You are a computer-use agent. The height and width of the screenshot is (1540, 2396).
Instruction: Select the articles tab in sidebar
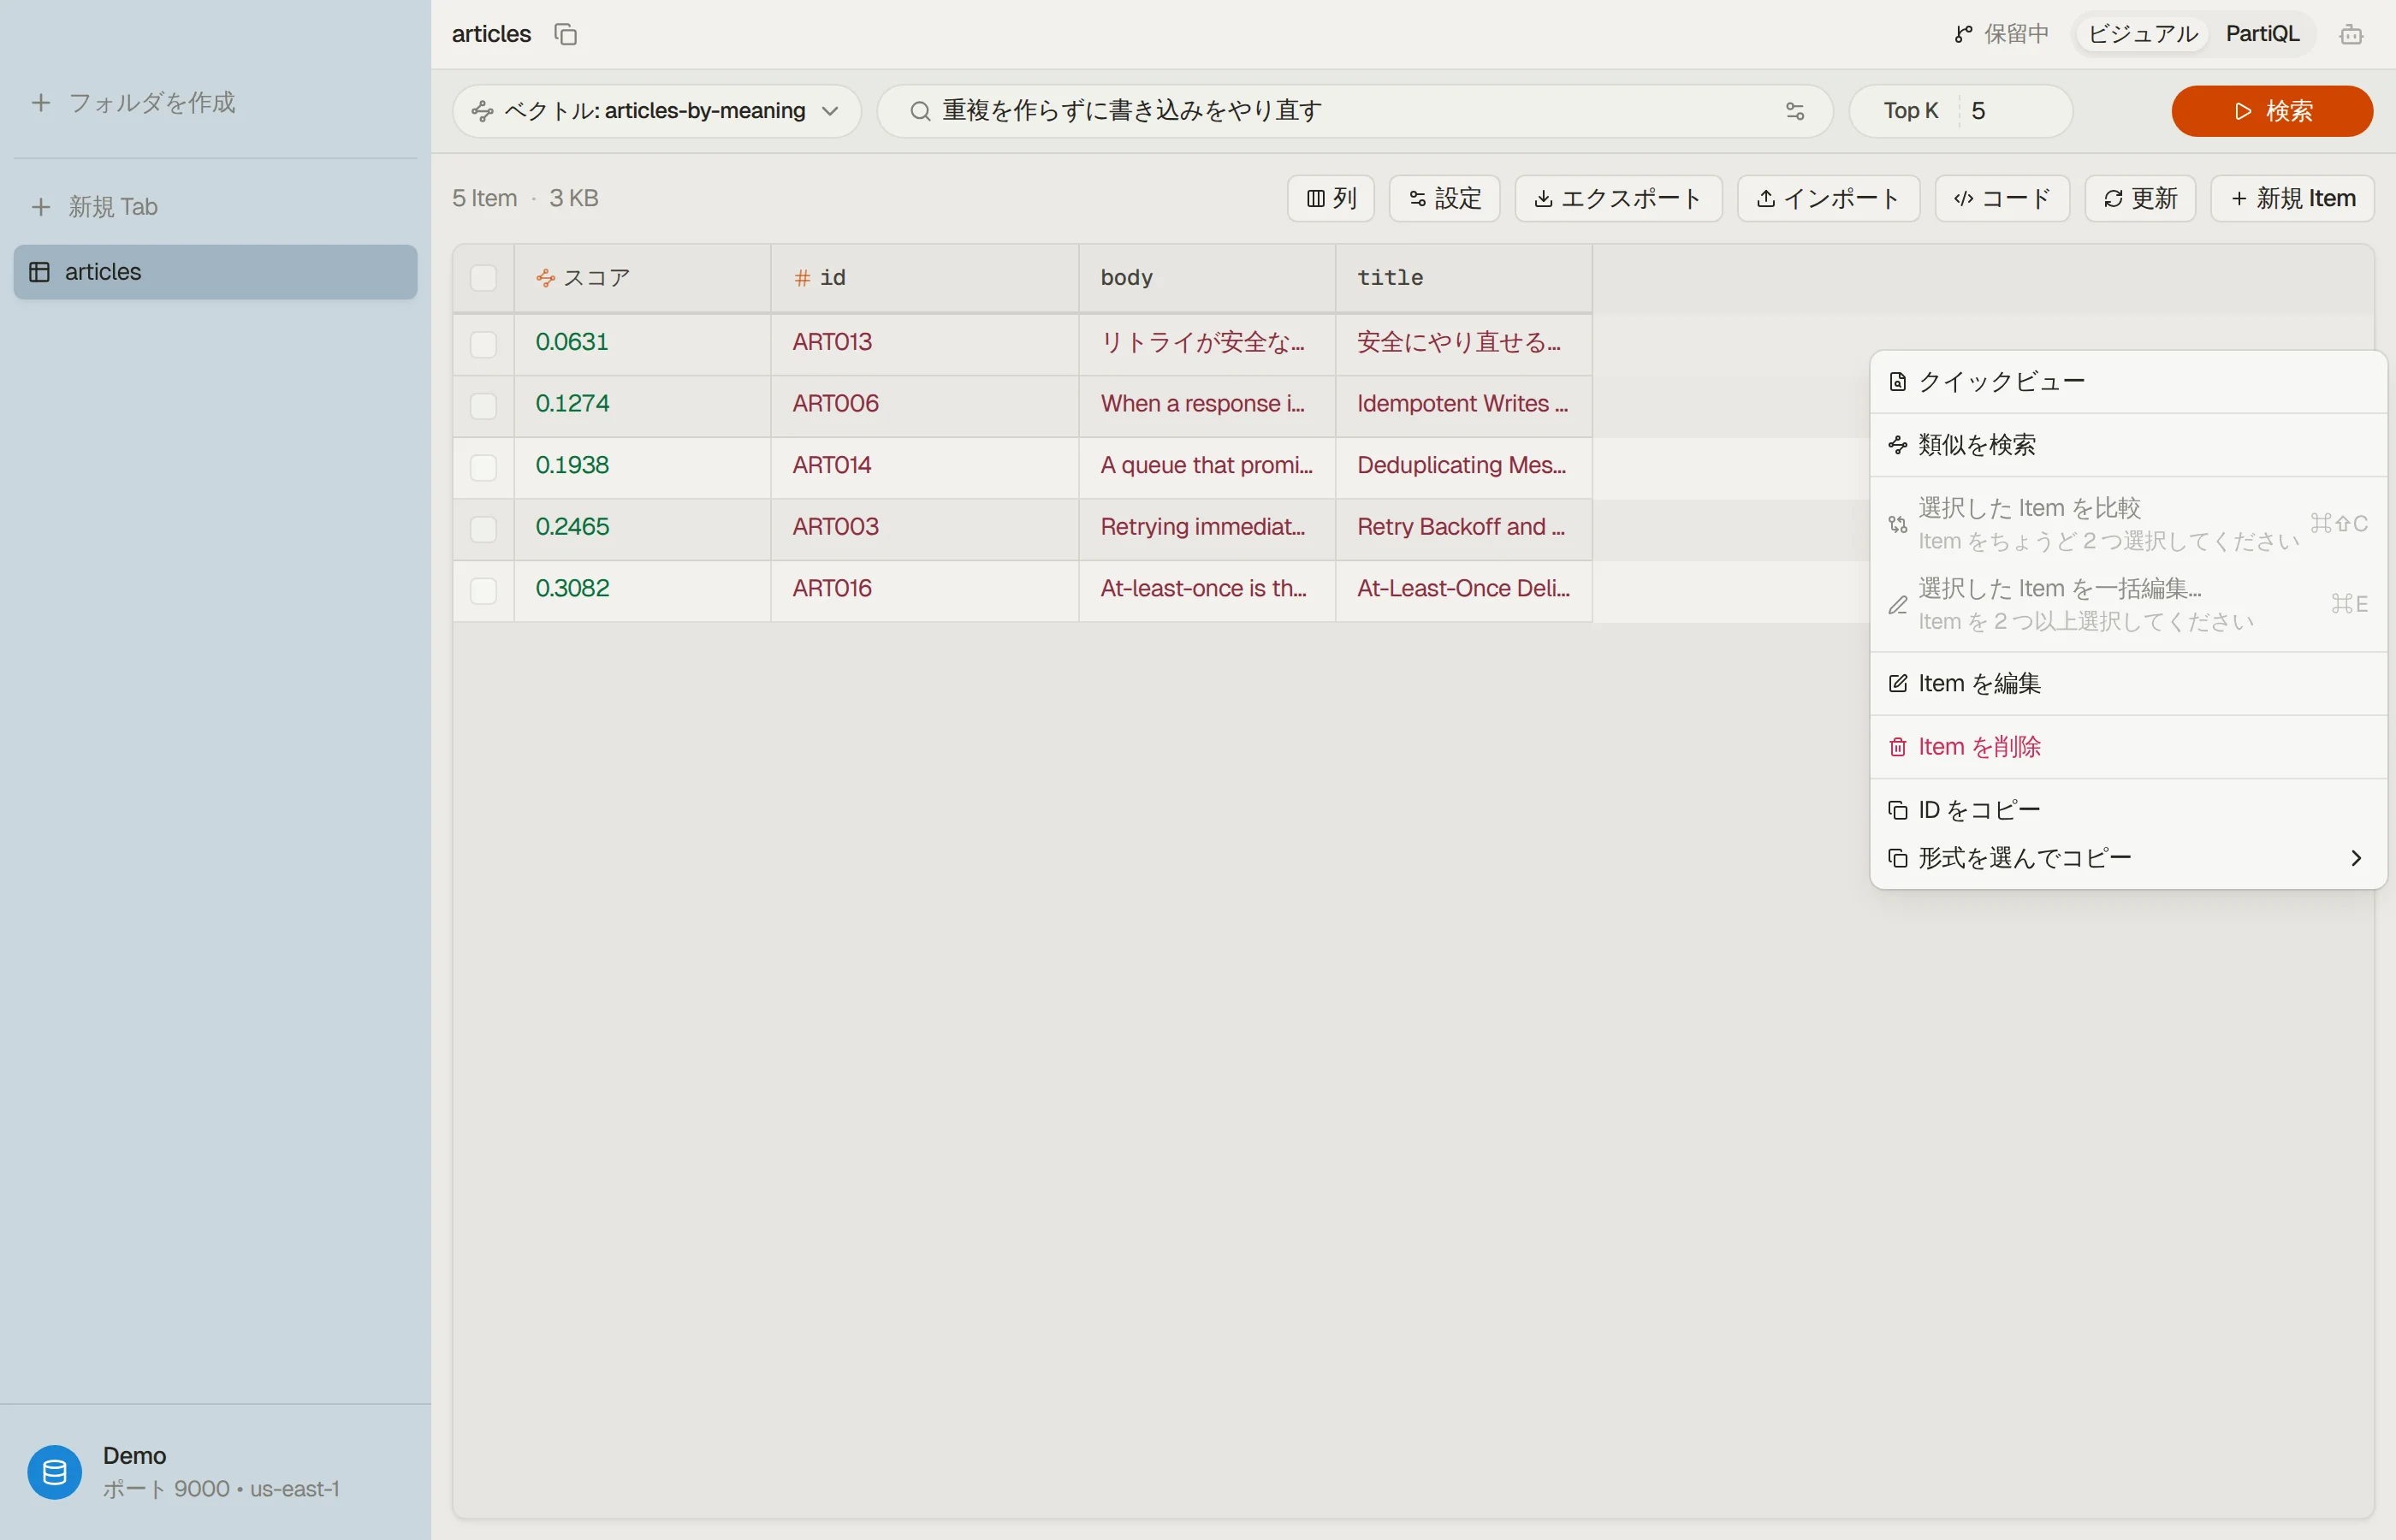(215, 272)
